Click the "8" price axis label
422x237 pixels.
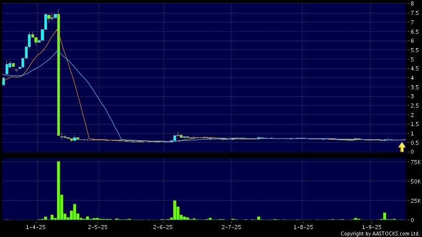(412, 3)
